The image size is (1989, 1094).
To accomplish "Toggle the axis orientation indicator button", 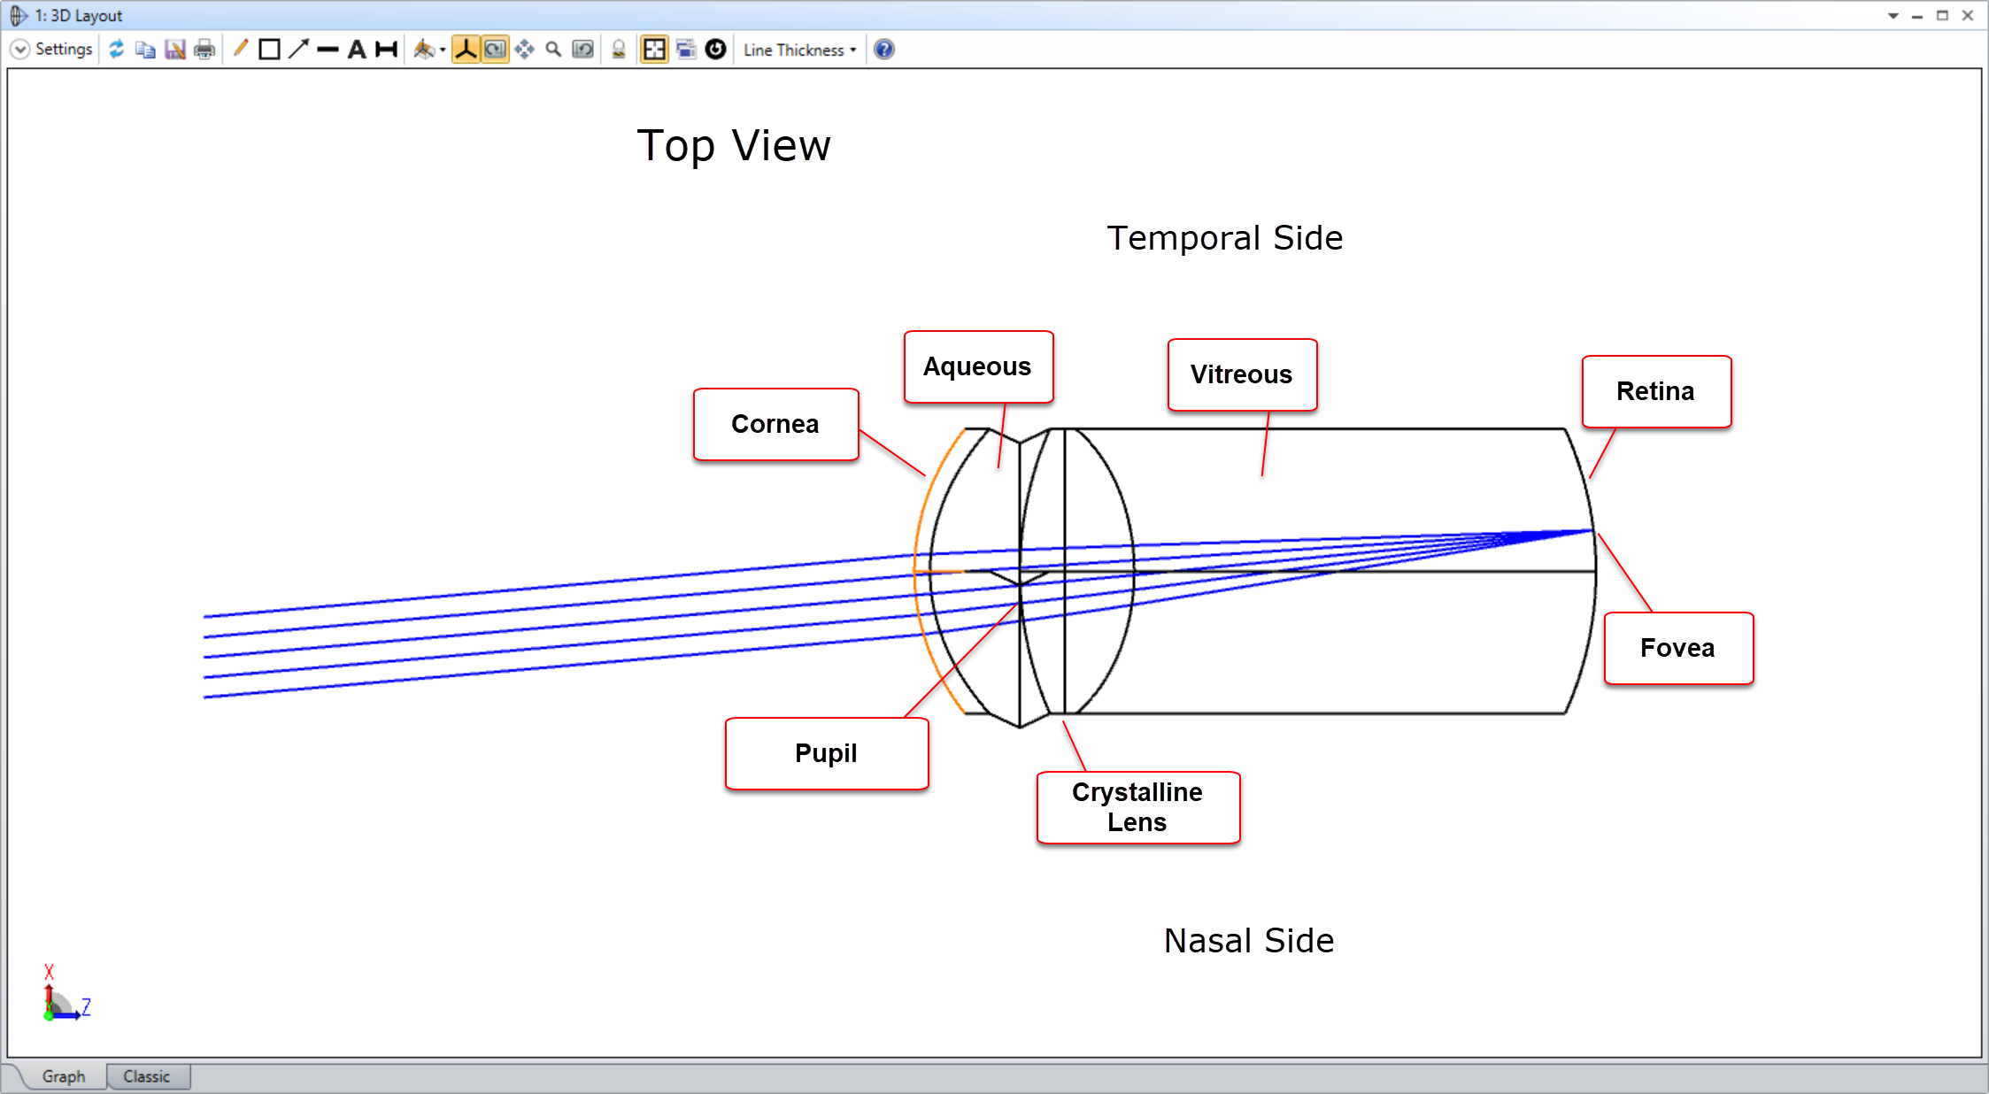I will (466, 50).
